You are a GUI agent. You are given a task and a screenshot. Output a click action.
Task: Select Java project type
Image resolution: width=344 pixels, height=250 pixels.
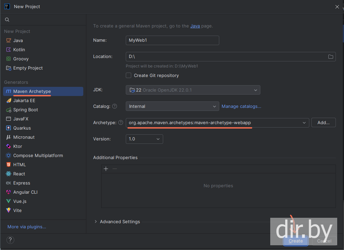click(43, 40)
